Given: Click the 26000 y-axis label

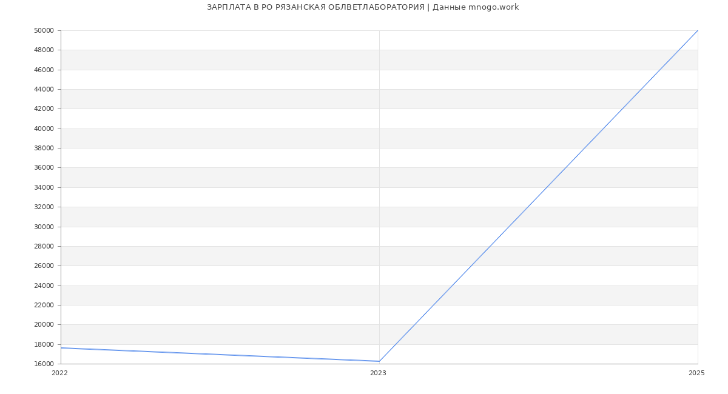Looking at the screenshot, I should [44, 265].
